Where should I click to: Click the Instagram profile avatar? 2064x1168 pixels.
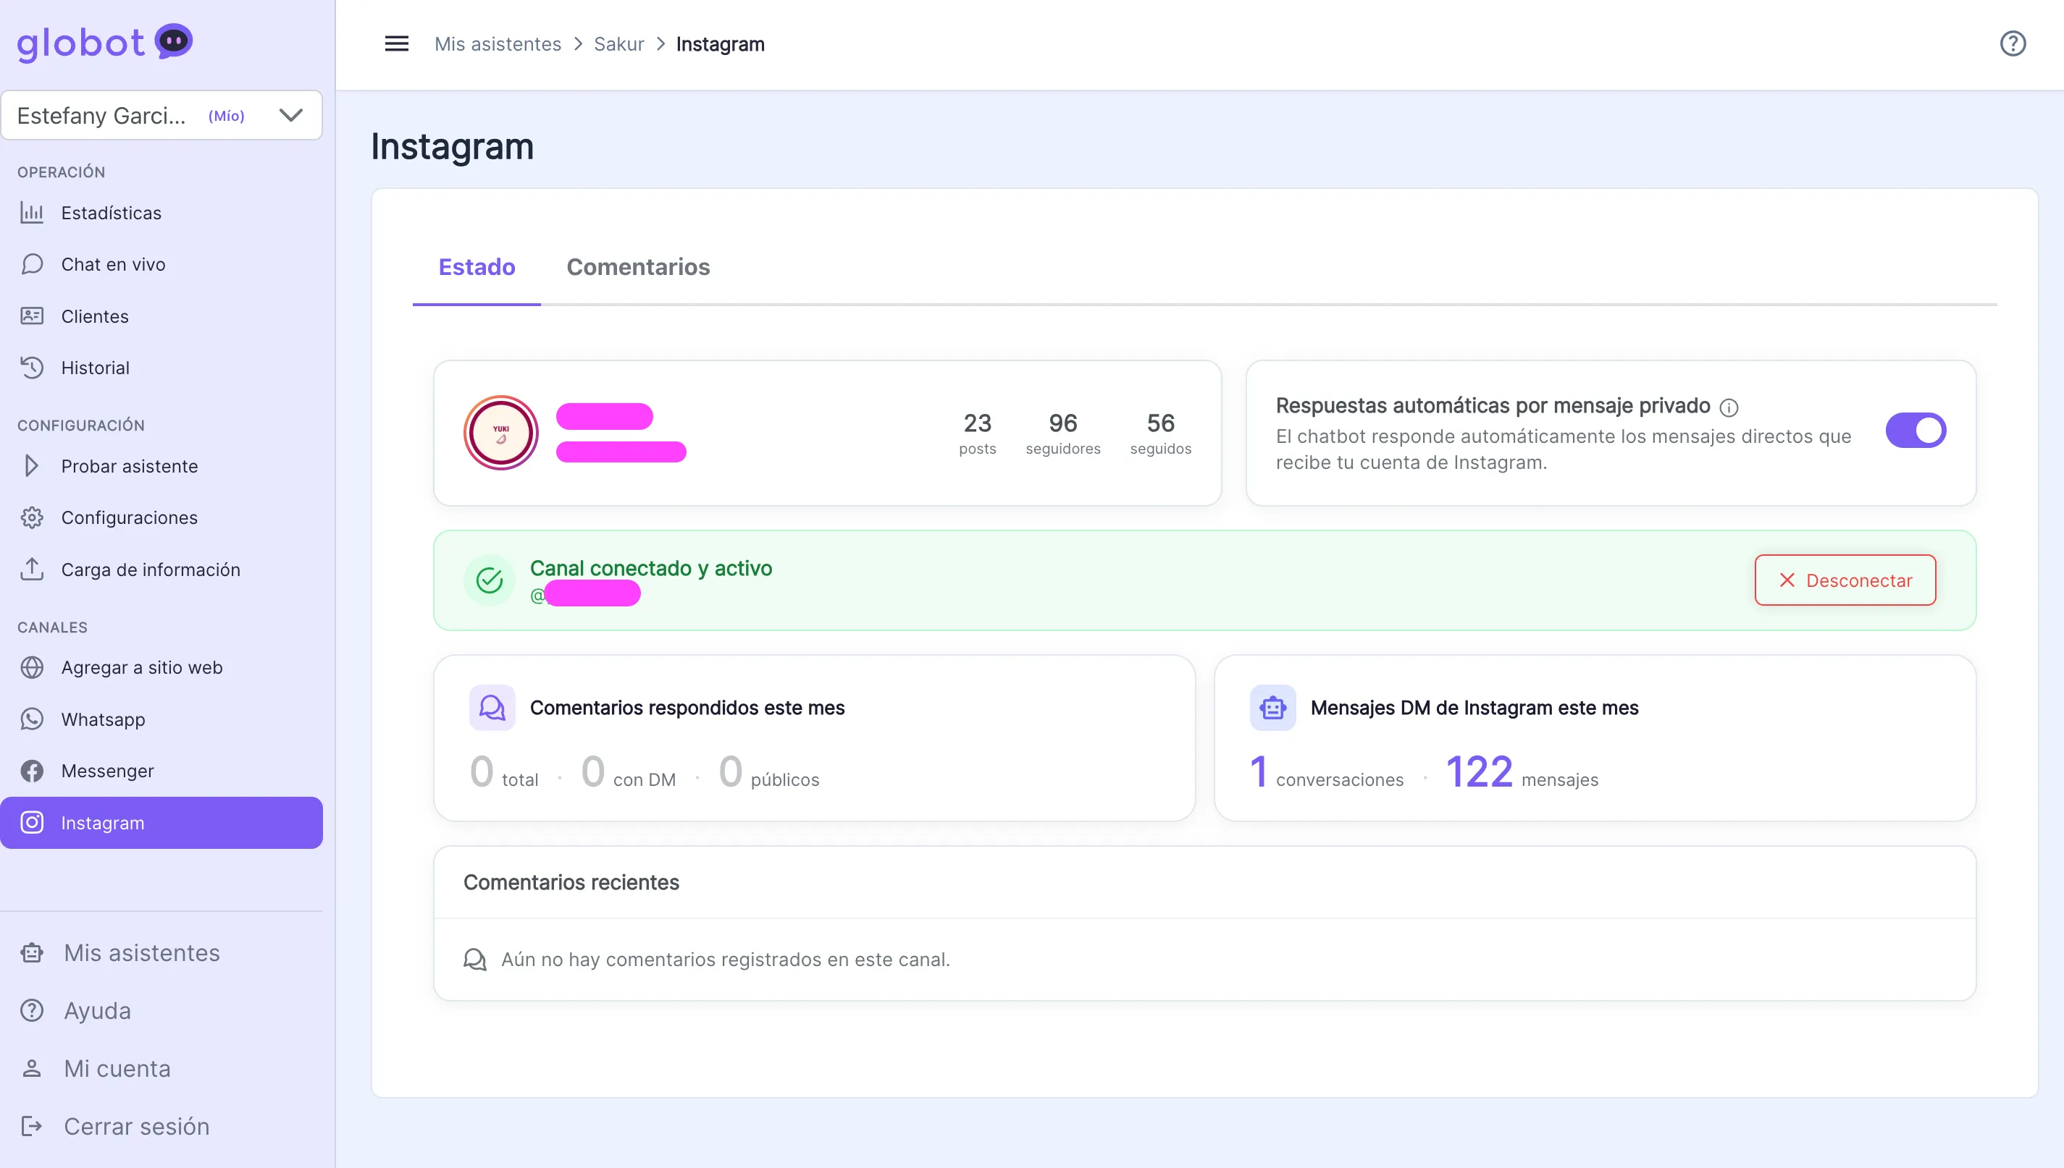click(x=501, y=432)
